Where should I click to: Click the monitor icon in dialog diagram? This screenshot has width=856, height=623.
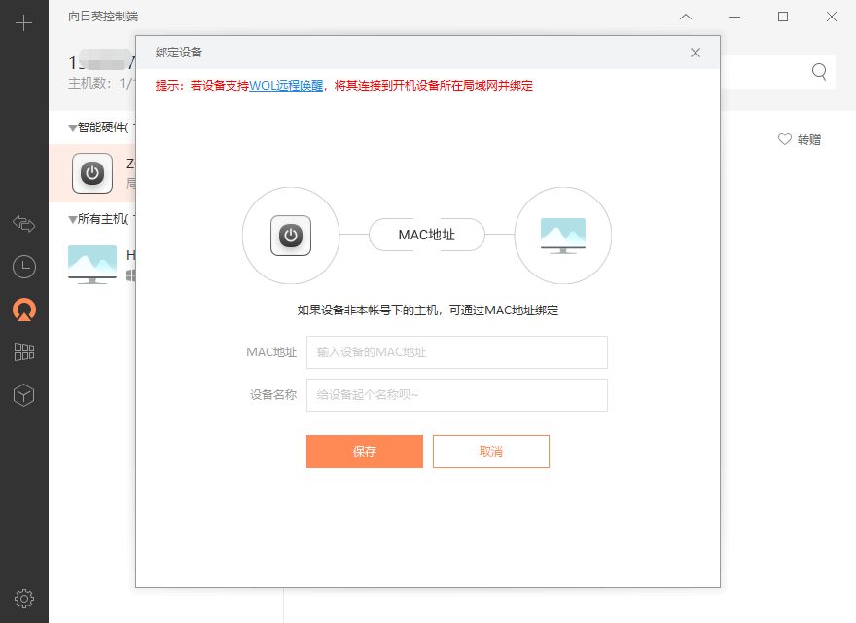tap(563, 236)
